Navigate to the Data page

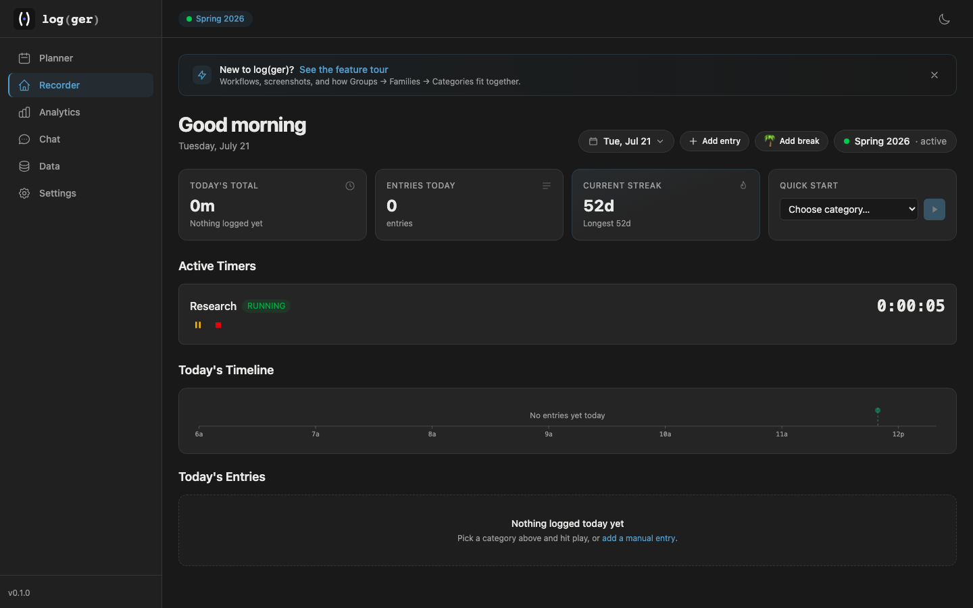click(x=81, y=166)
